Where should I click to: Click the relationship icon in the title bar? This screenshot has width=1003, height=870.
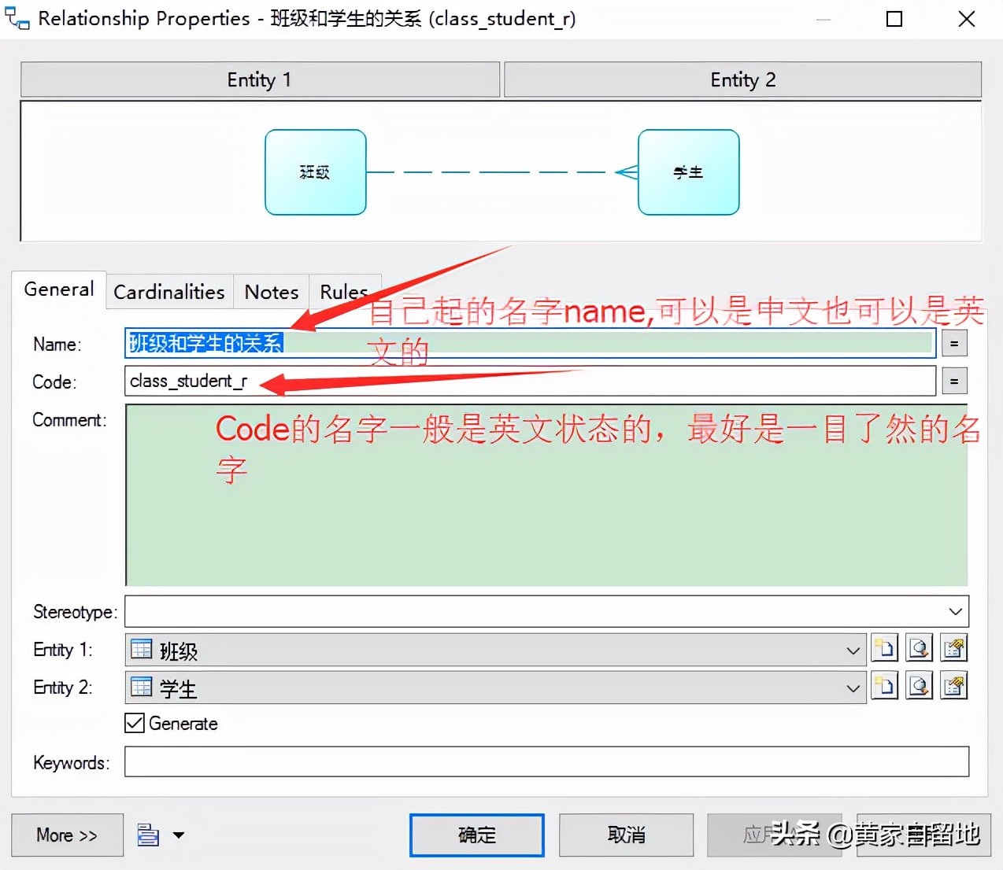coord(16,17)
